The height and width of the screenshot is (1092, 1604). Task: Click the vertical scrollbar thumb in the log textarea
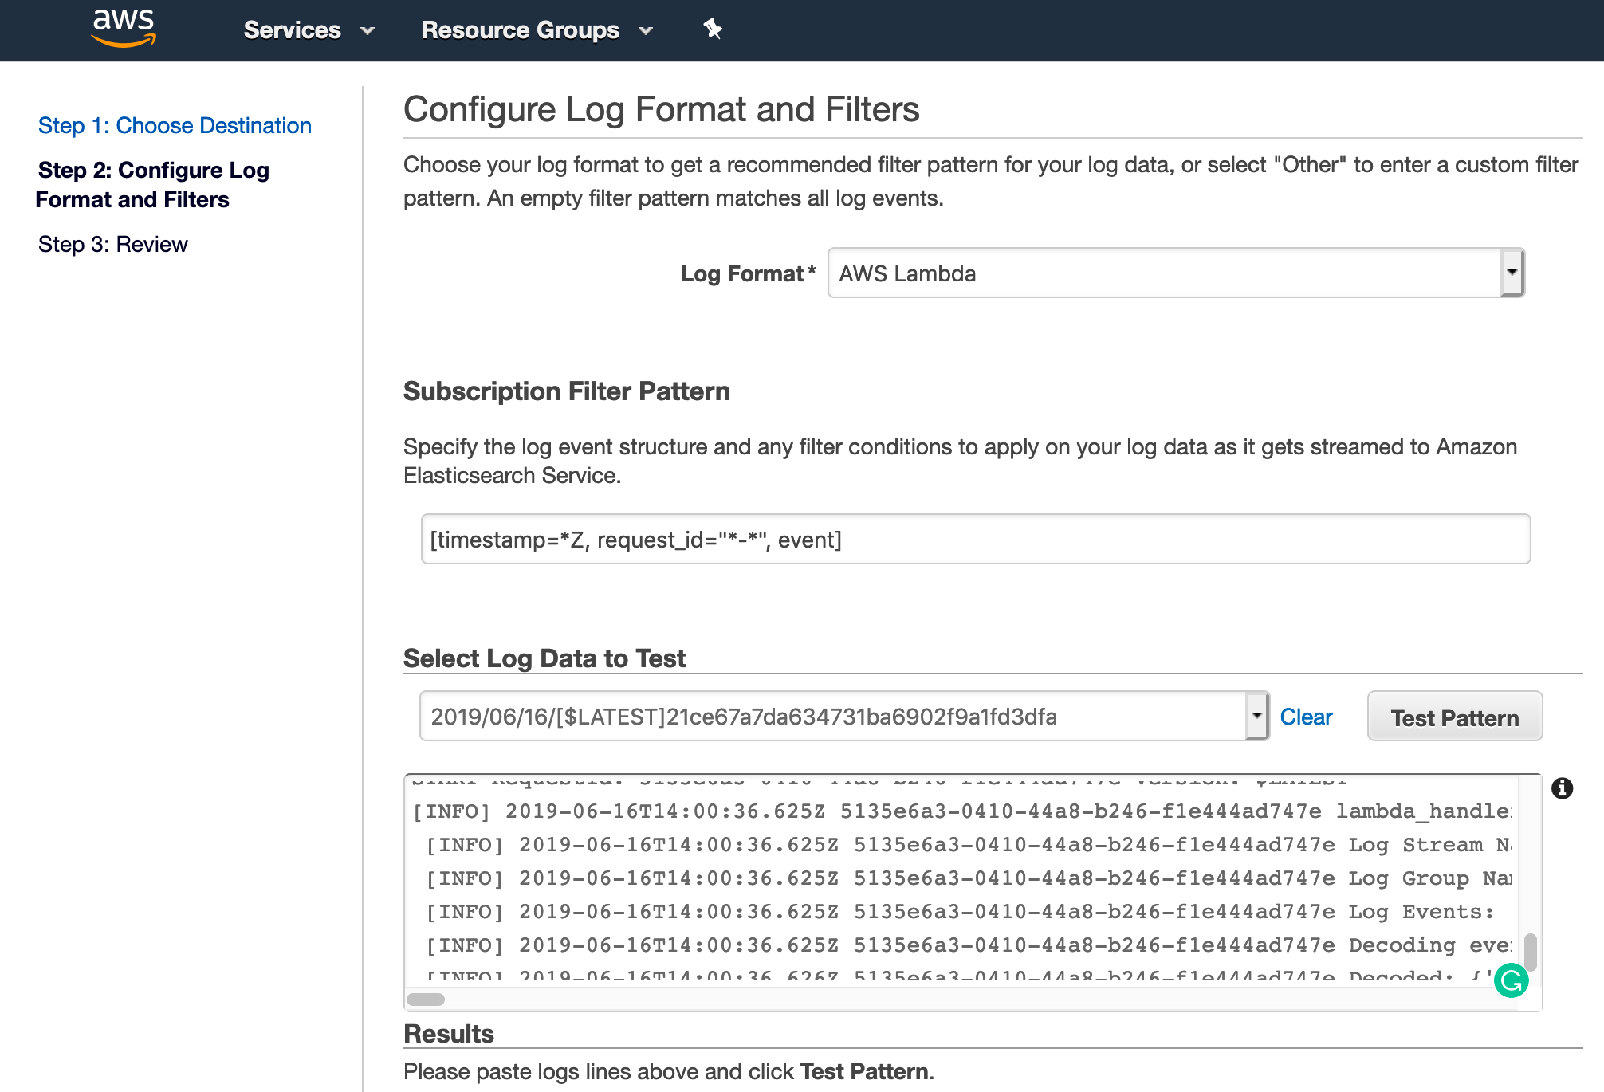[x=1530, y=950]
